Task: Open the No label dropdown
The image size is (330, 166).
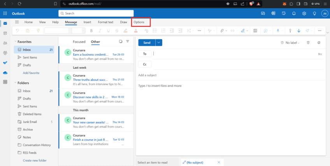Action: (290, 43)
